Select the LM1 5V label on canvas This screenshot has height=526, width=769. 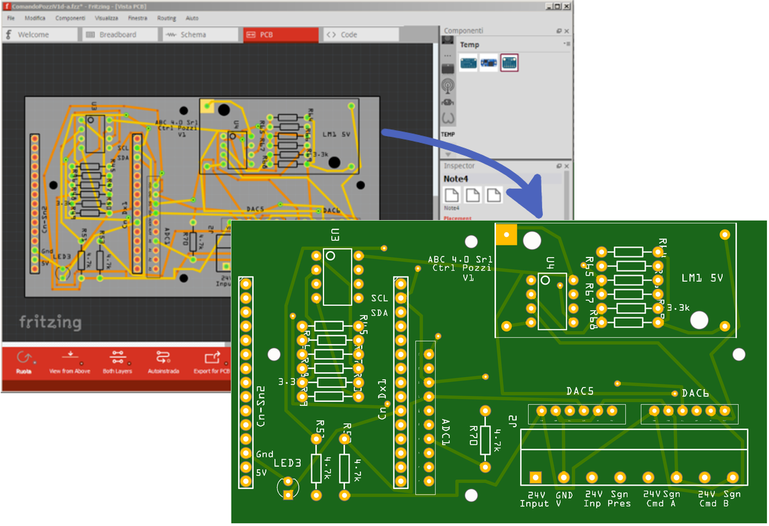(336, 134)
